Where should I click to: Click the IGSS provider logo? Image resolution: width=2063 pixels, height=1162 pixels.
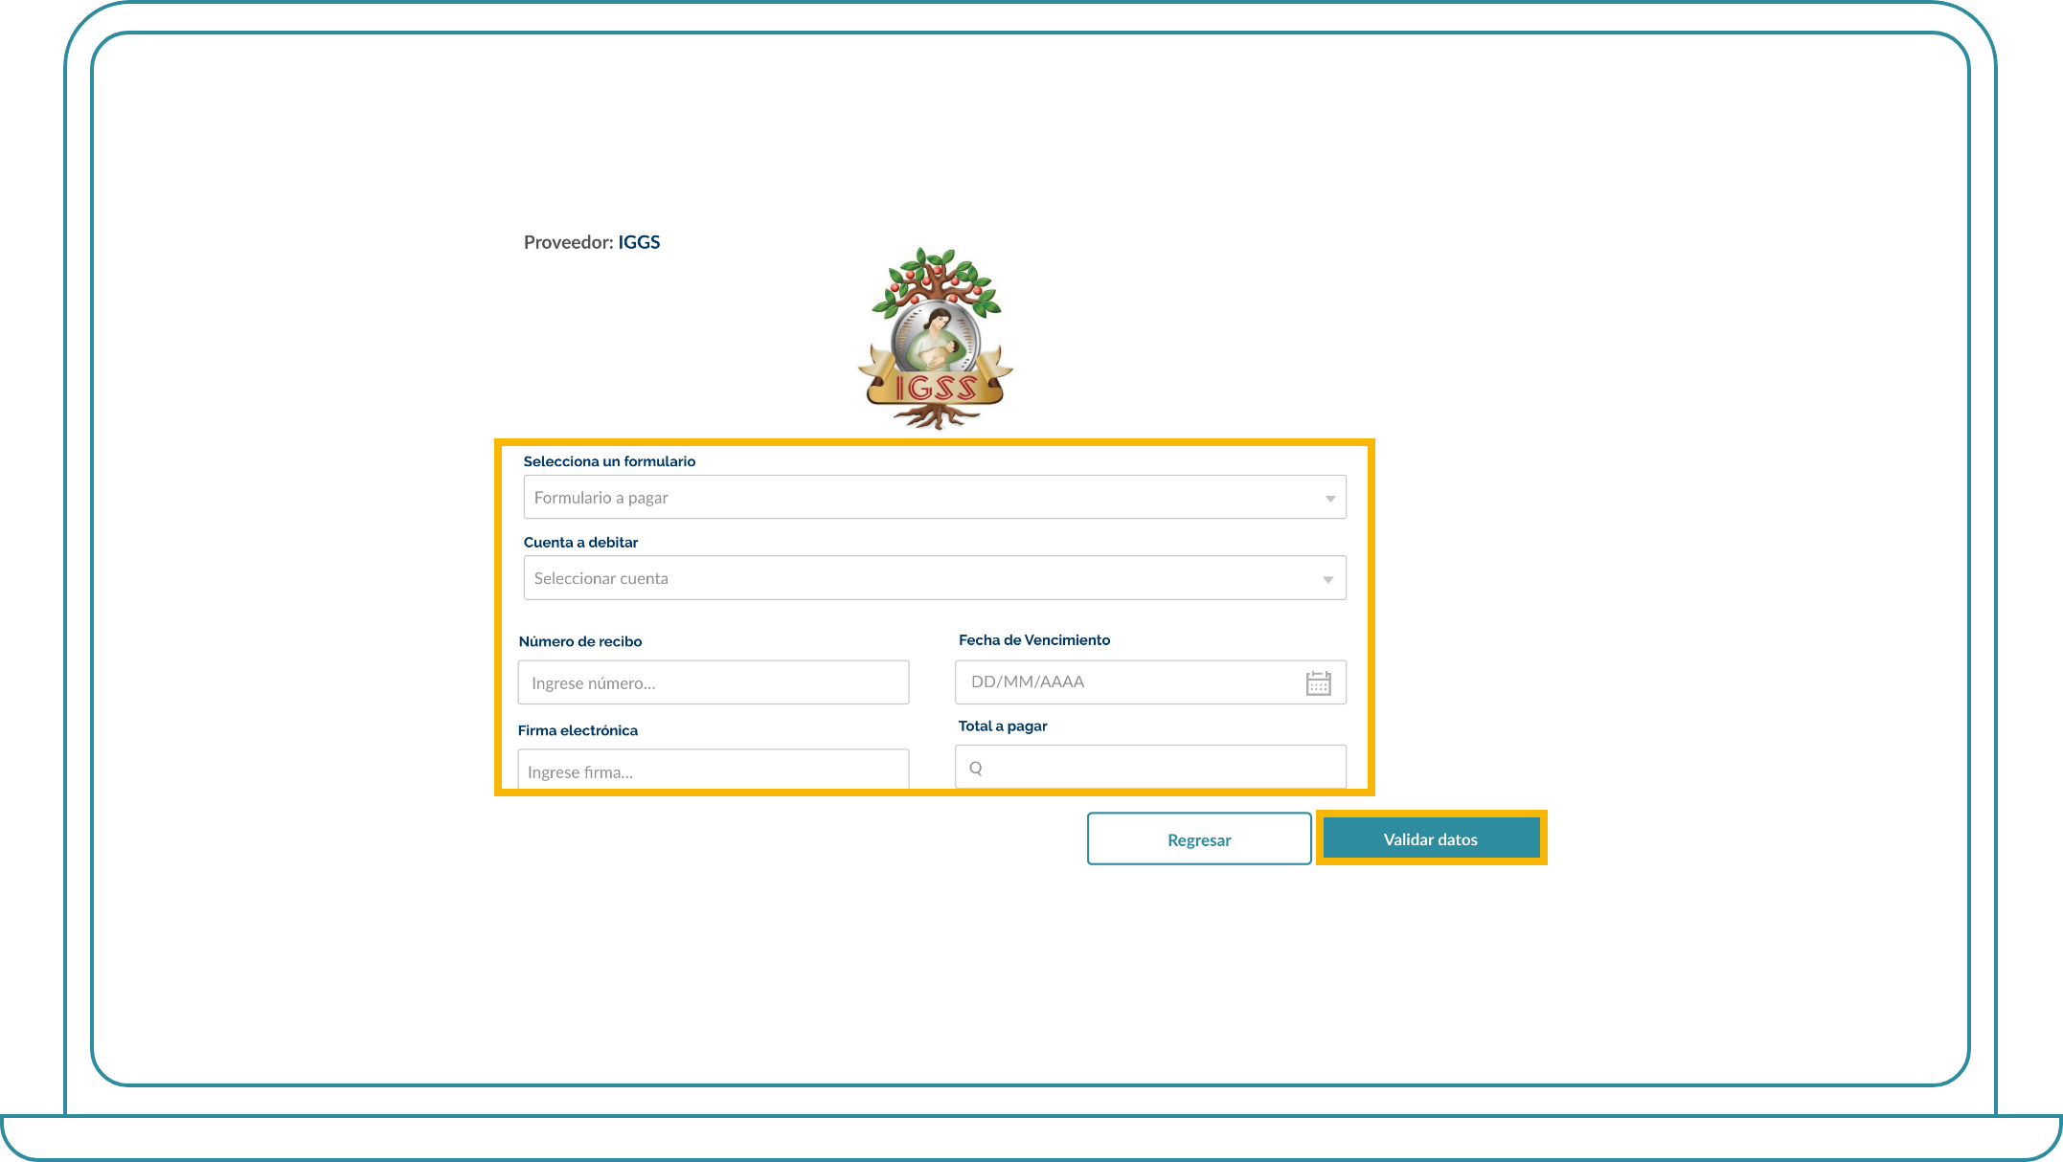(936, 339)
